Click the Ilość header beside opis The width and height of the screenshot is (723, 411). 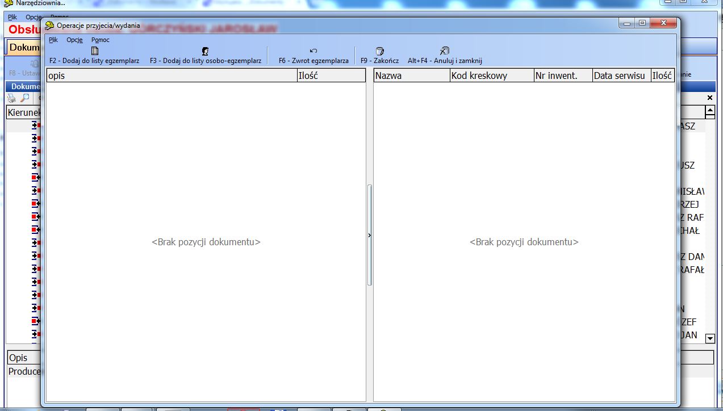pyautogui.click(x=331, y=76)
